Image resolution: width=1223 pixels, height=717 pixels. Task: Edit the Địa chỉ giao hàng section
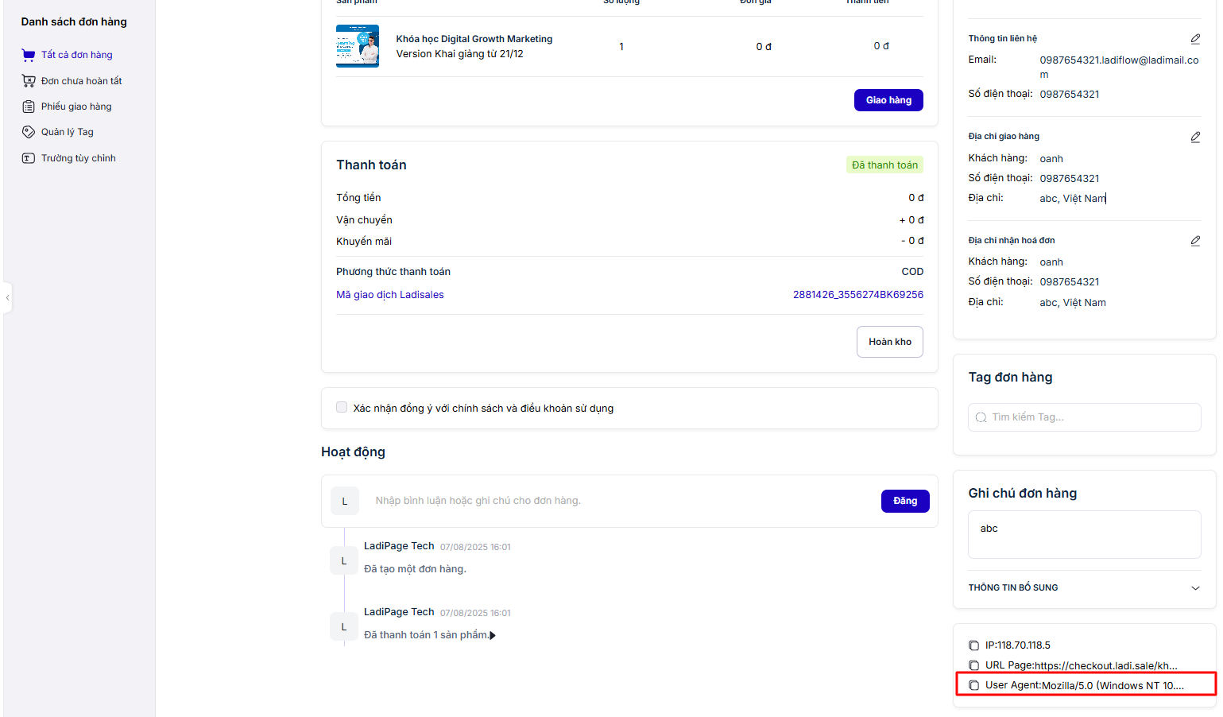click(1194, 137)
